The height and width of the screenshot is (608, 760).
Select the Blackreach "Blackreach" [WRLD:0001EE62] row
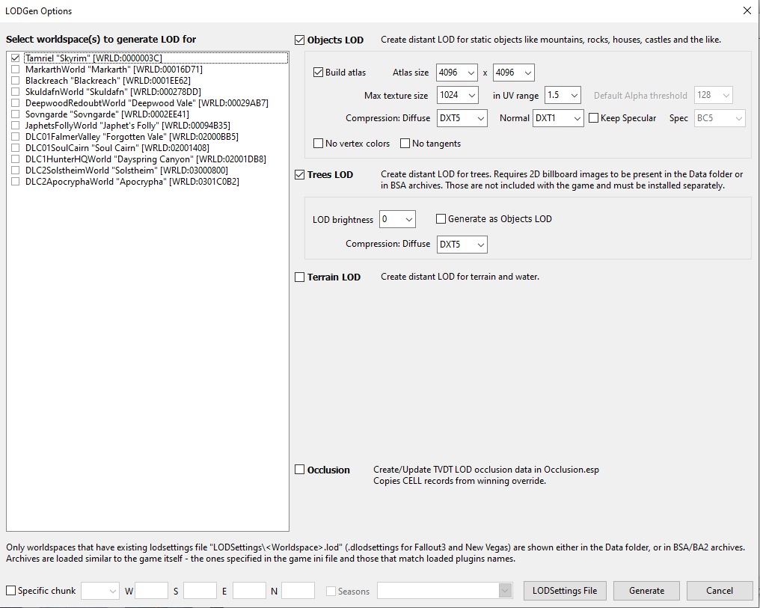(108, 81)
